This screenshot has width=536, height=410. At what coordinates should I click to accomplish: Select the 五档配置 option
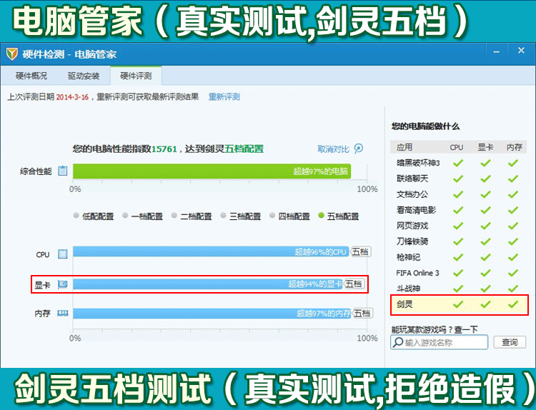[x=339, y=216]
